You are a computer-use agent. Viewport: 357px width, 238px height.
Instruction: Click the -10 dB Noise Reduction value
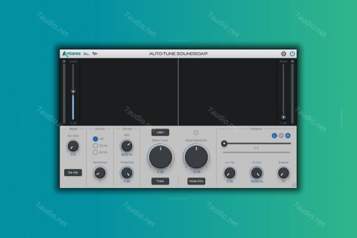tap(196, 172)
